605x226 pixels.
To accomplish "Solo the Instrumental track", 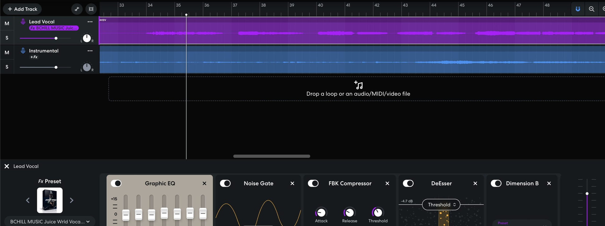I will [x=7, y=67].
